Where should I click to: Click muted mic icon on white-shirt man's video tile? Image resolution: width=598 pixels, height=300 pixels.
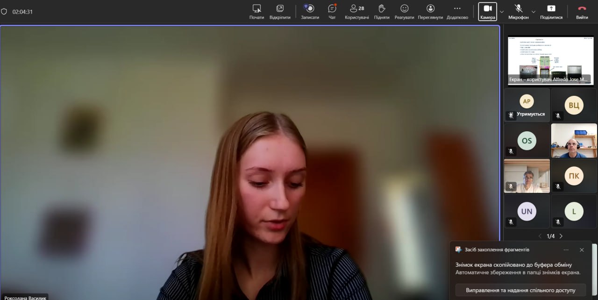(x=511, y=186)
